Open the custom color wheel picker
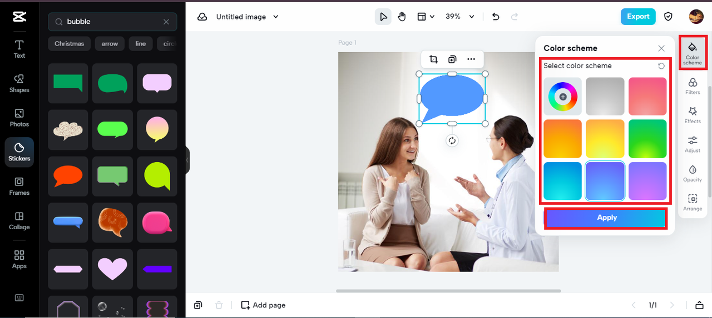 tap(563, 97)
